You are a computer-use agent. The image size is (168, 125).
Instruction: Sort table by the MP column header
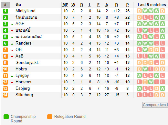pyautogui.click(x=65, y=5)
